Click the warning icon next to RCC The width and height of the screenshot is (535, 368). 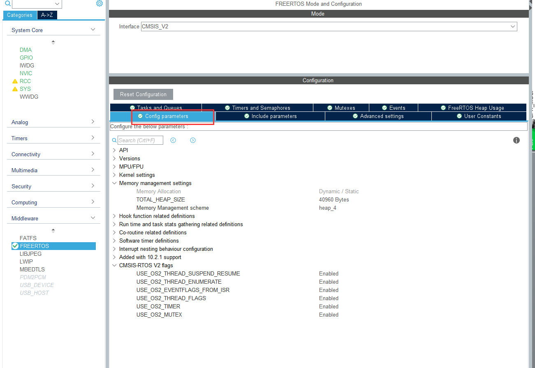(x=15, y=81)
